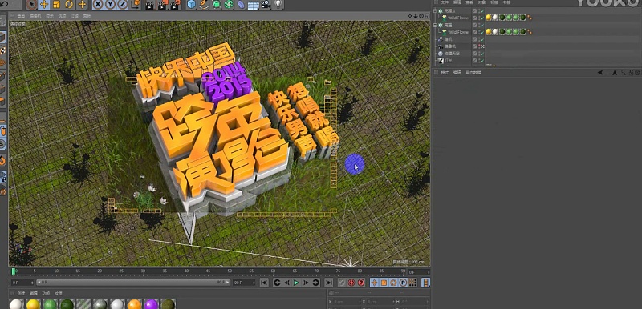Click the checkerboard texture mode icon in the left sidebar

pos(3,50)
